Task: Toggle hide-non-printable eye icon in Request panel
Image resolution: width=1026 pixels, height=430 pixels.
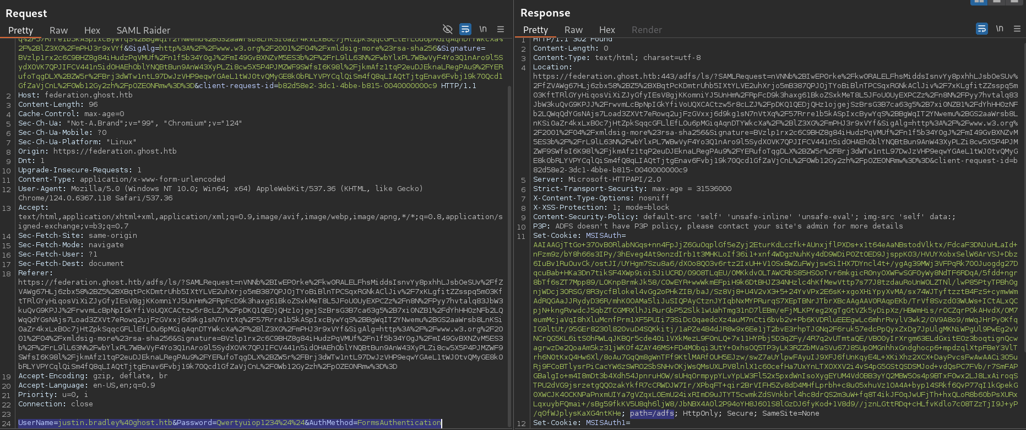Action: (x=448, y=29)
